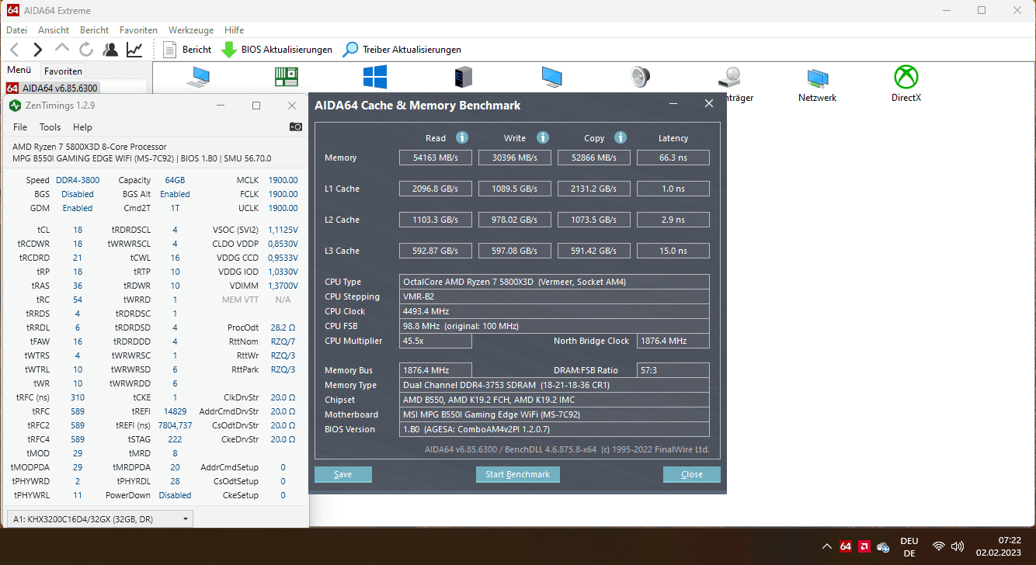Click the refresh icon in AIDA64 toolbar

coord(86,50)
